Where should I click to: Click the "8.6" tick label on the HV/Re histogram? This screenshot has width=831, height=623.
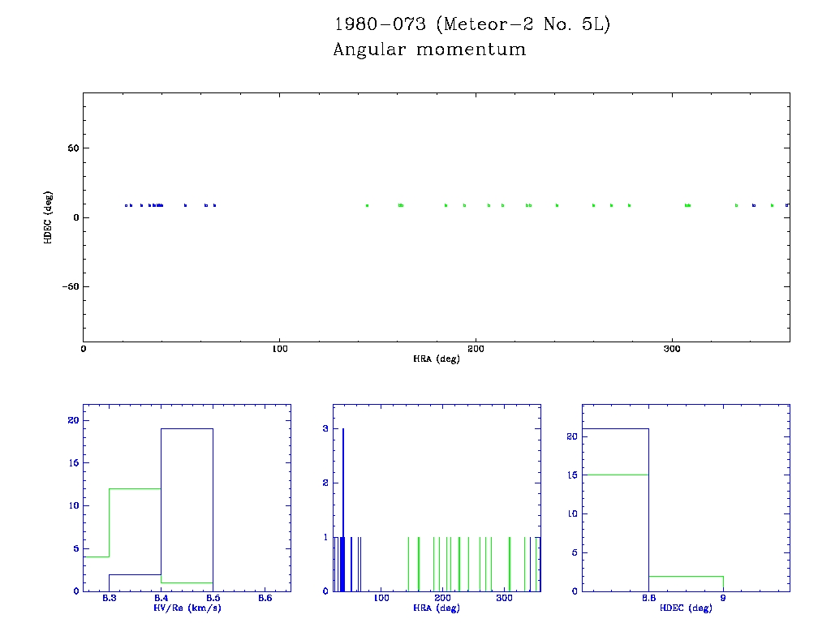point(265,598)
